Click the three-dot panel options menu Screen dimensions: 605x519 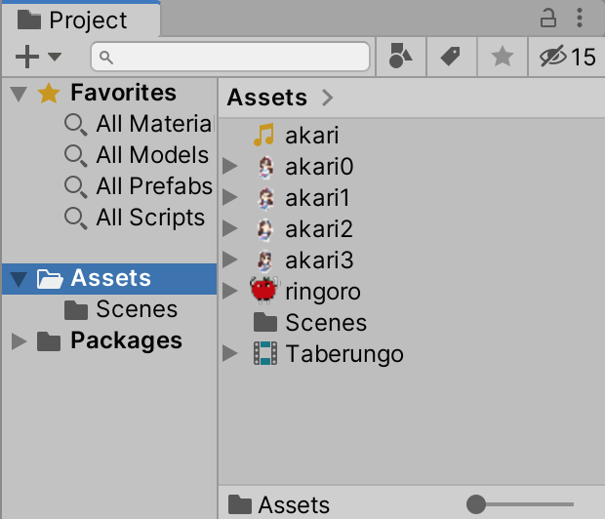581,18
